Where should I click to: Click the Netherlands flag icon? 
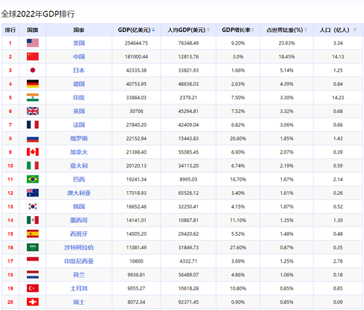click(x=33, y=275)
